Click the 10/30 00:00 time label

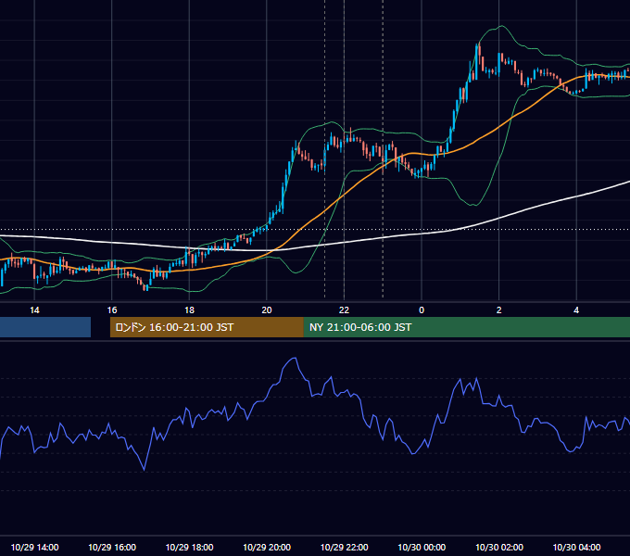pos(422,547)
